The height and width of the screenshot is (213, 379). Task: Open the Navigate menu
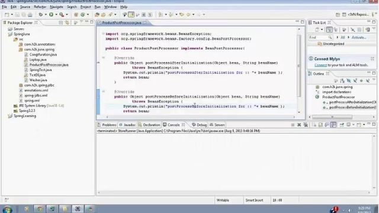point(57,7)
